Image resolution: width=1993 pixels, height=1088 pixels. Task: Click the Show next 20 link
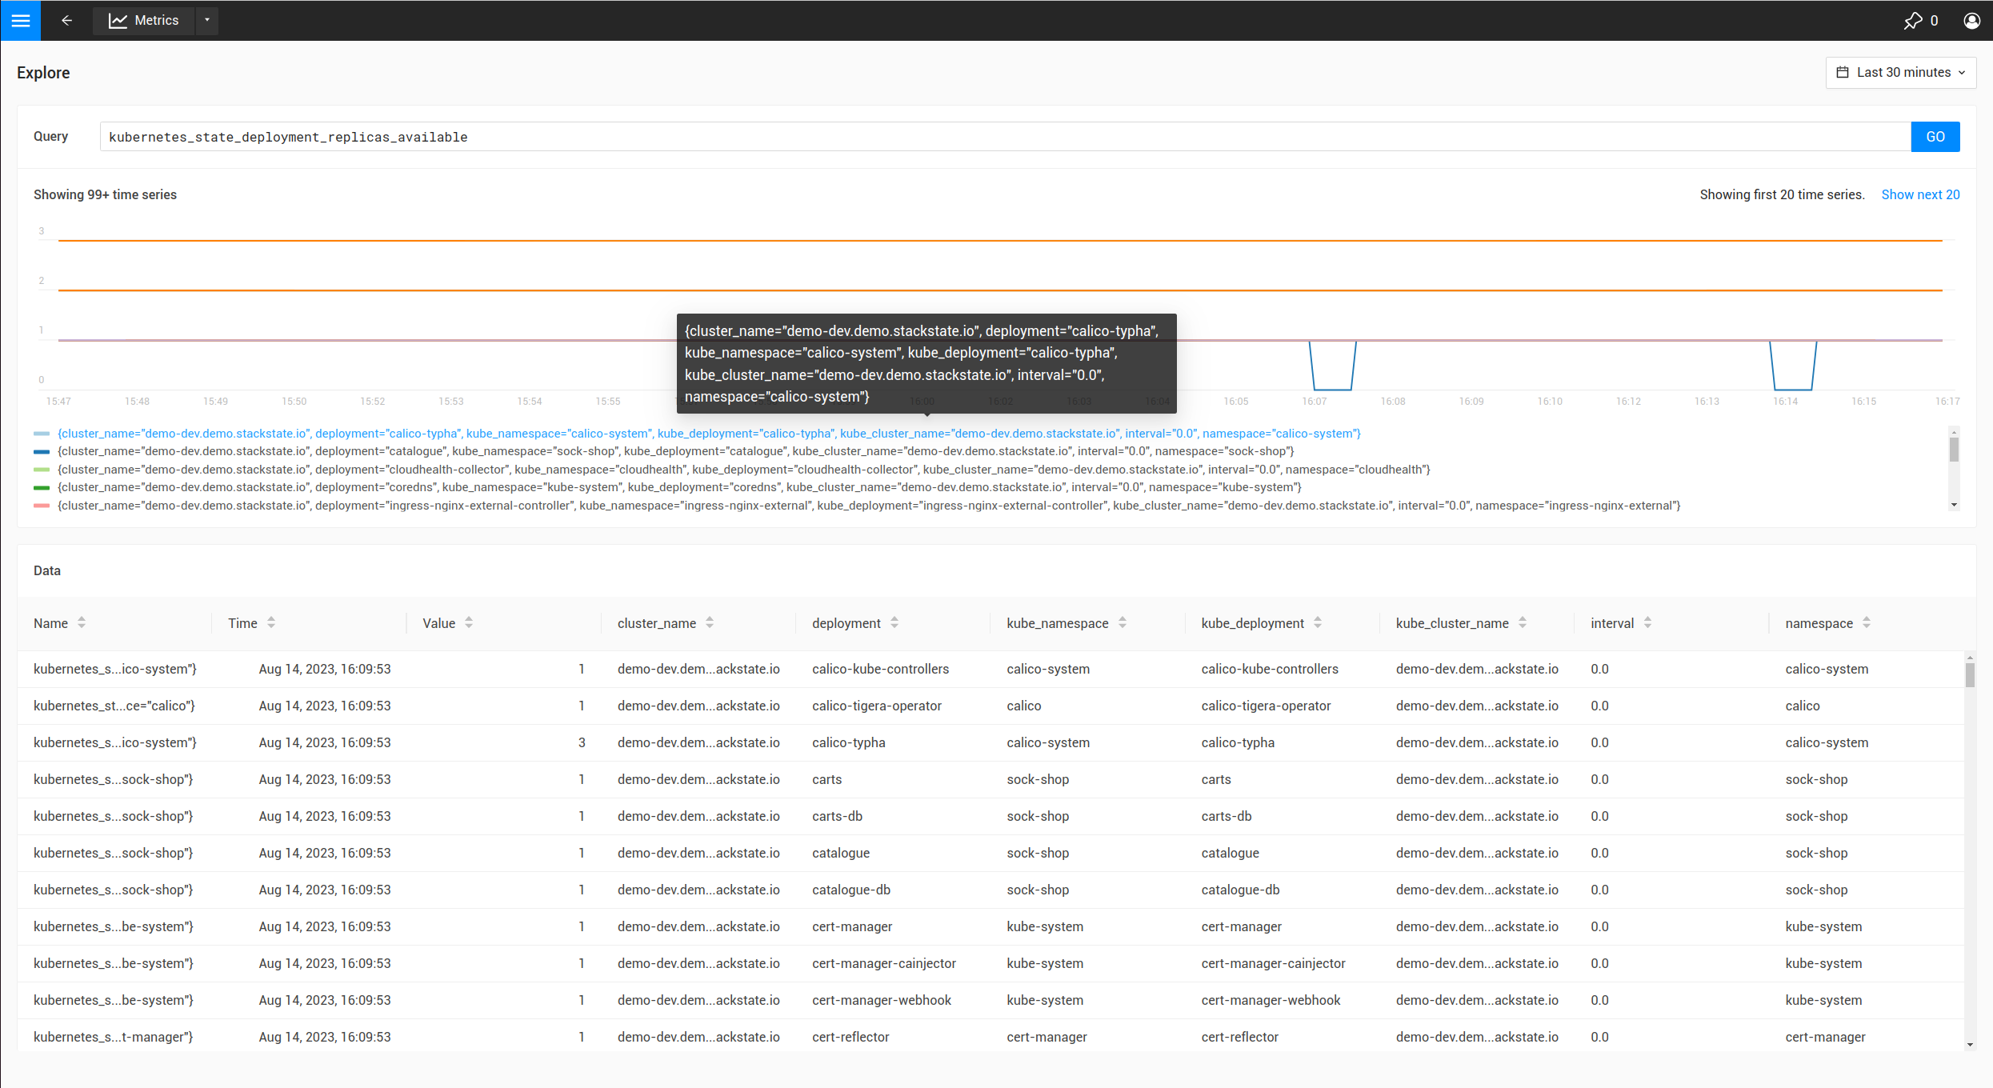tap(1920, 194)
